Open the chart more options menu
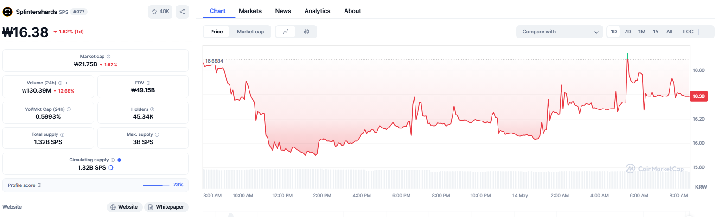The image size is (715, 217). [707, 32]
